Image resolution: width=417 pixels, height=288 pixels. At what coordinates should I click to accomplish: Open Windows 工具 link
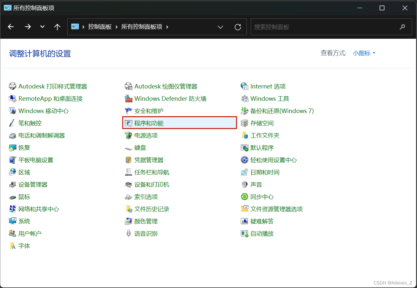270,98
